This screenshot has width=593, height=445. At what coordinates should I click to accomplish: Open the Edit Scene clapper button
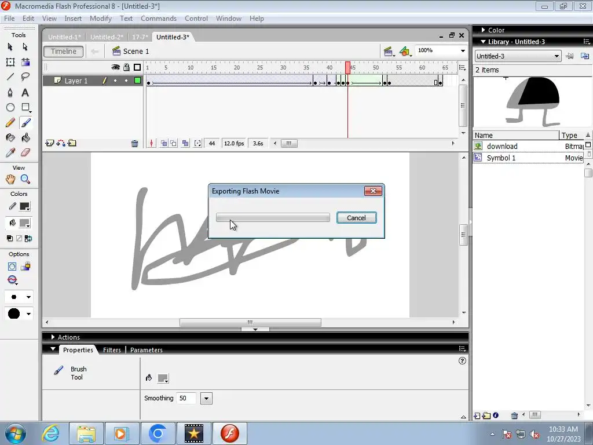coord(388,52)
